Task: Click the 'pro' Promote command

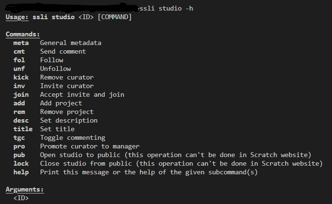Action: pos(19,147)
